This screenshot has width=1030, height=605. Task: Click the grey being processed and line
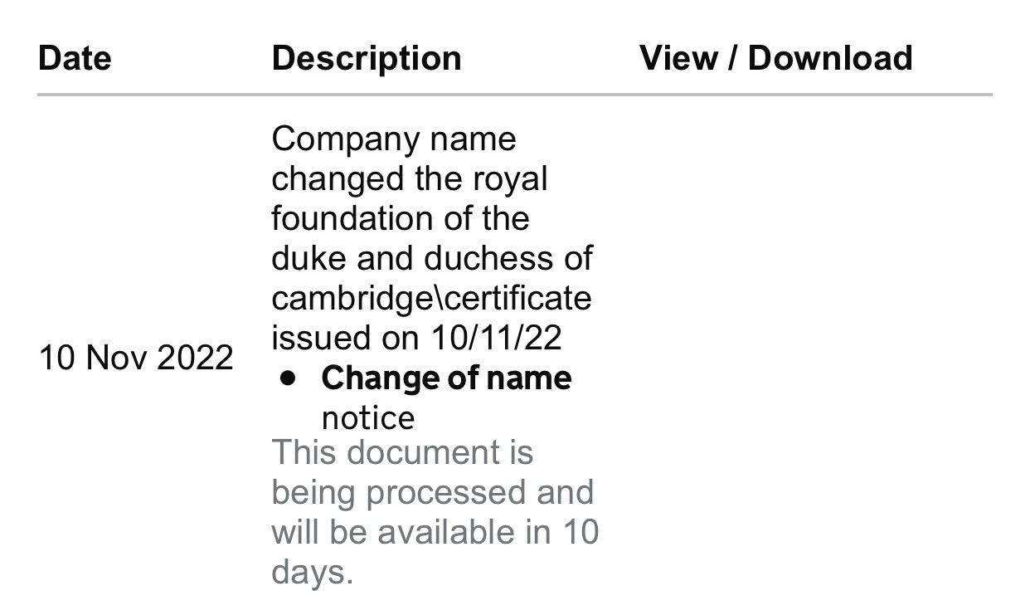(x=432, y=493)
